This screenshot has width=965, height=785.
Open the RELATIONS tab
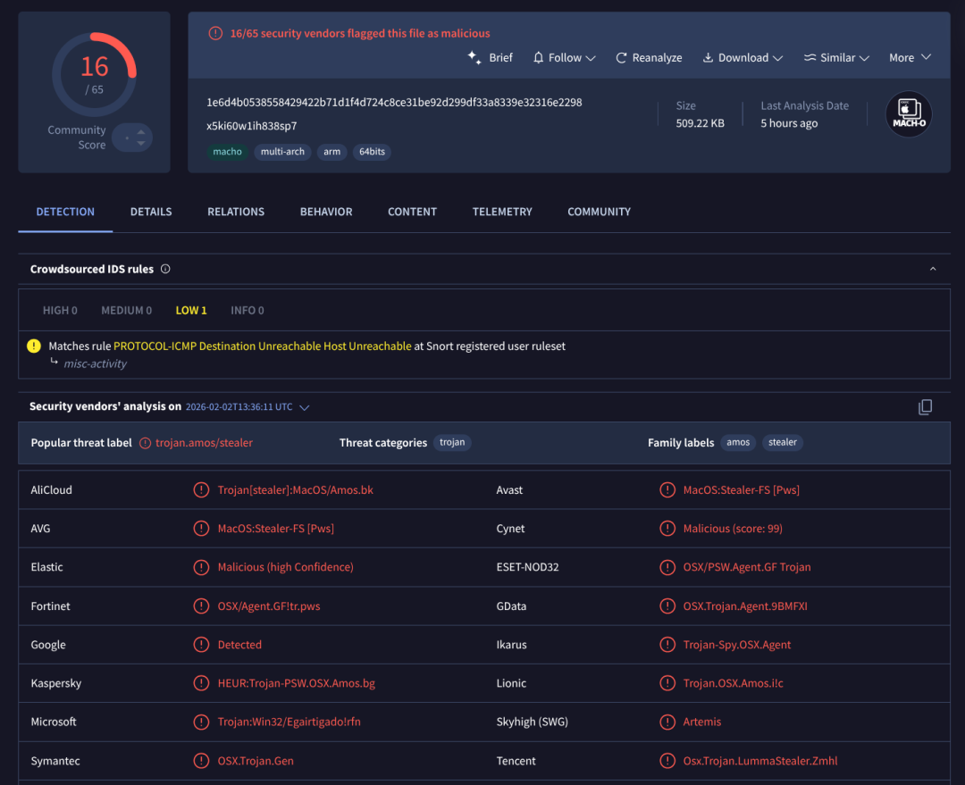click(x=236, y=212)
